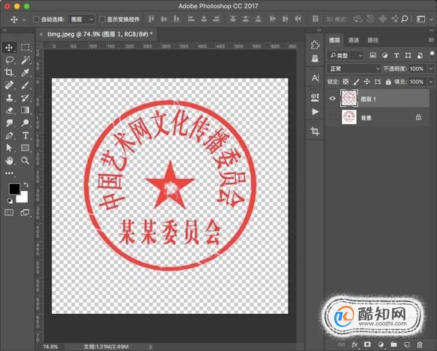Enable the 显示变换控件 checkbox

pos(103,19)
